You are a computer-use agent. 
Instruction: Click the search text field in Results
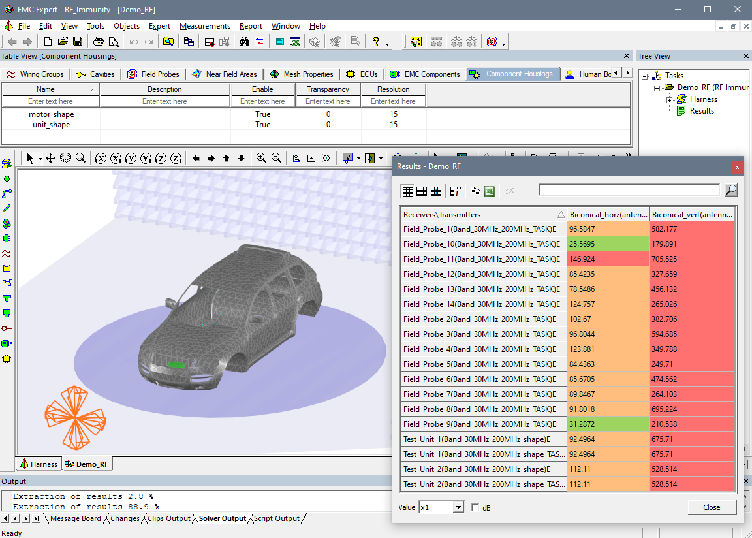[x=629, y=190]
